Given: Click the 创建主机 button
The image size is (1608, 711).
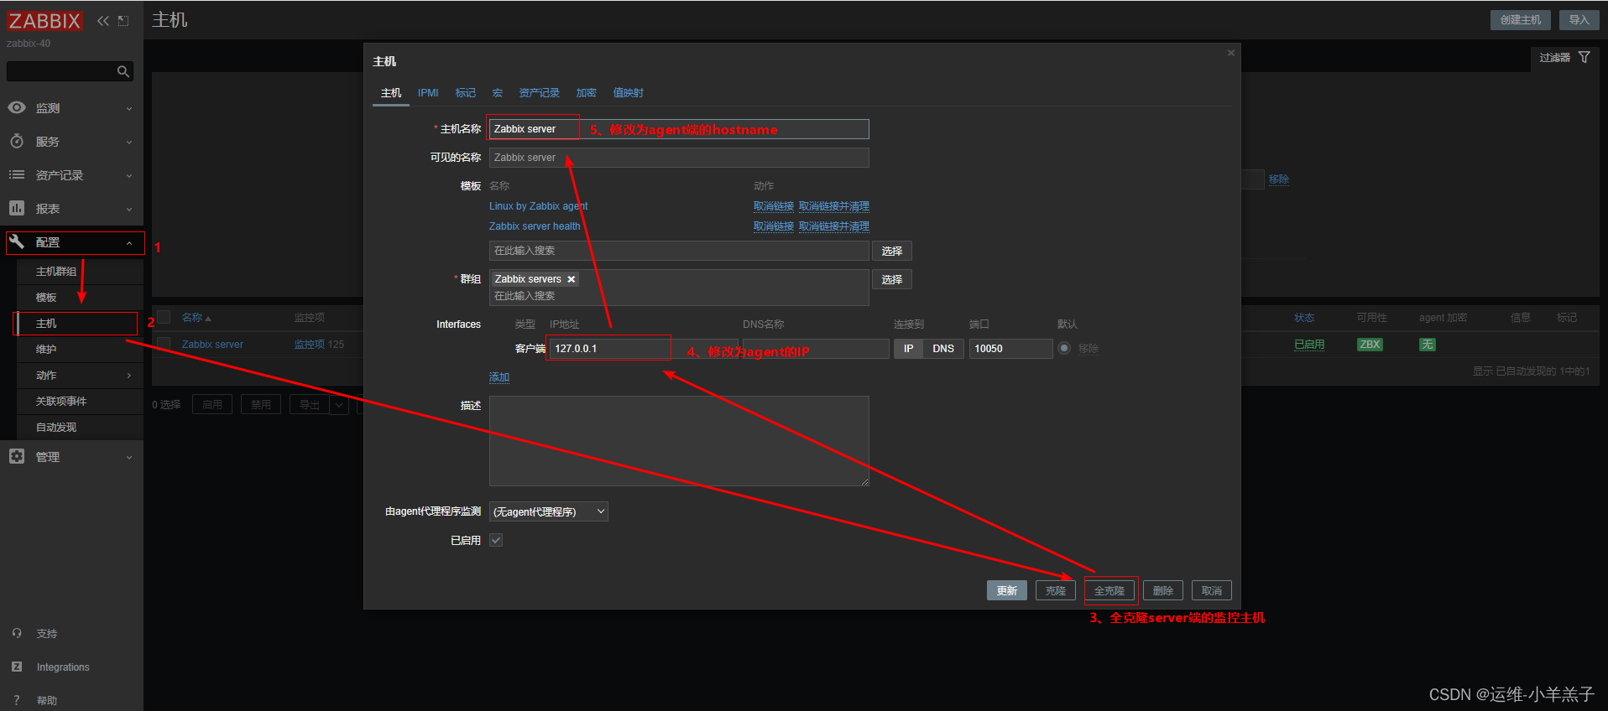Looking at the screenshot, I should 1521,20.
